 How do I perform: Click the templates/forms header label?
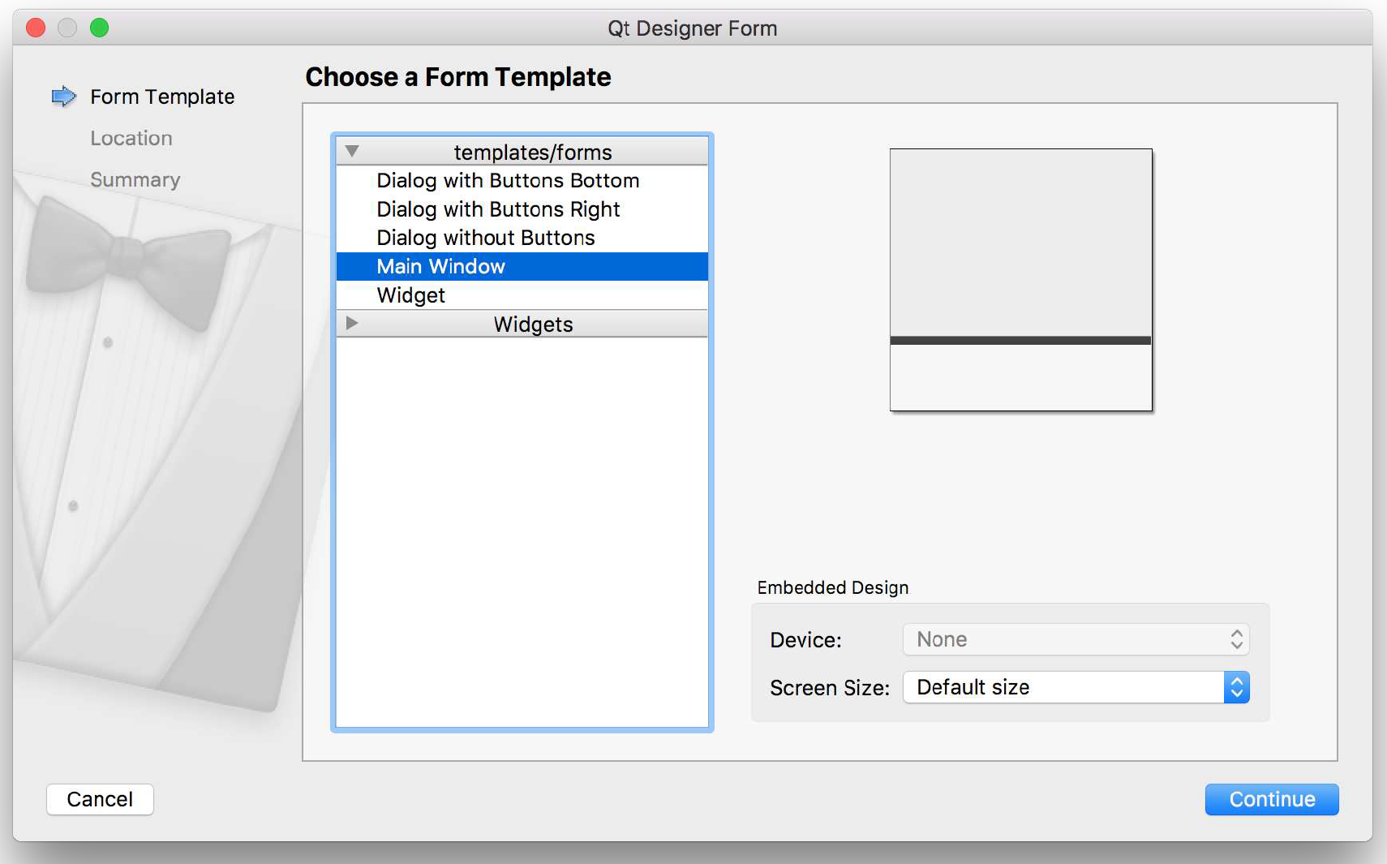[x=533, y=152]
